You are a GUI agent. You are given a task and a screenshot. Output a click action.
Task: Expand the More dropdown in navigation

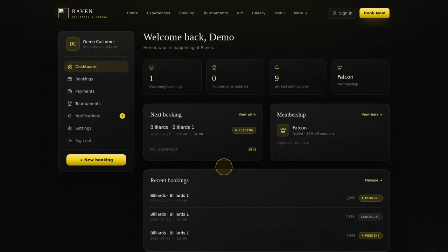tap(301, 13)
